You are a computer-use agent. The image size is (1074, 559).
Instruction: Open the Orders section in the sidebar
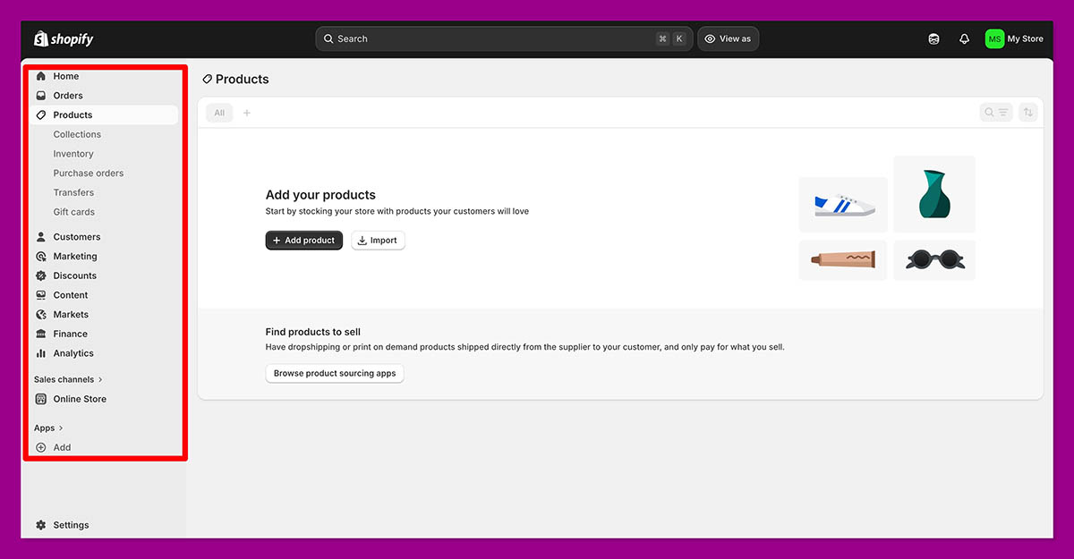[x=67, y=95]
